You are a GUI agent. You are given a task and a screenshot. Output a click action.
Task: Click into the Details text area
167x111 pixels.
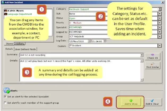coord(80,70)
